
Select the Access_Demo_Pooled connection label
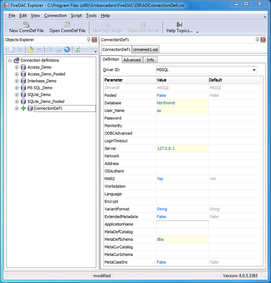[46, 74]
